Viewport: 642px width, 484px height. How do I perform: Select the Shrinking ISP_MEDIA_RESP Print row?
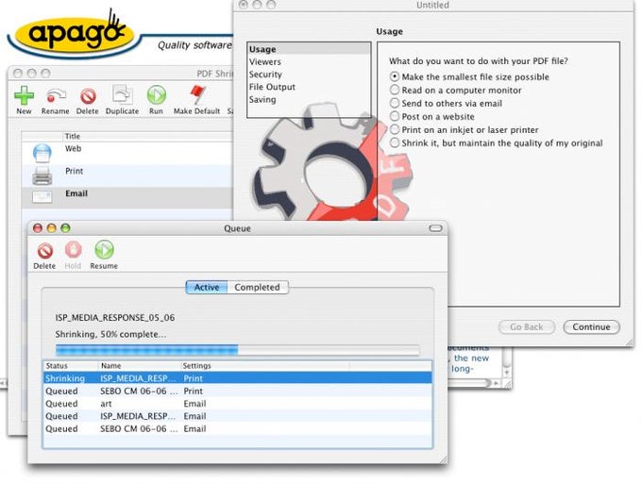(238, 378)
